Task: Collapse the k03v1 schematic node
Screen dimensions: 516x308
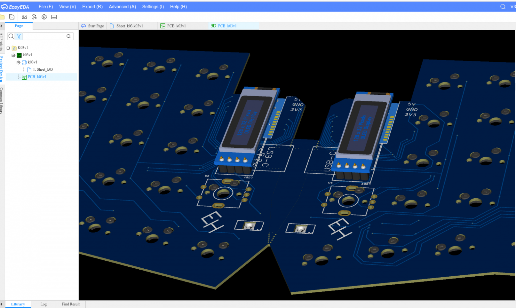Action: [x=19, y=62]
